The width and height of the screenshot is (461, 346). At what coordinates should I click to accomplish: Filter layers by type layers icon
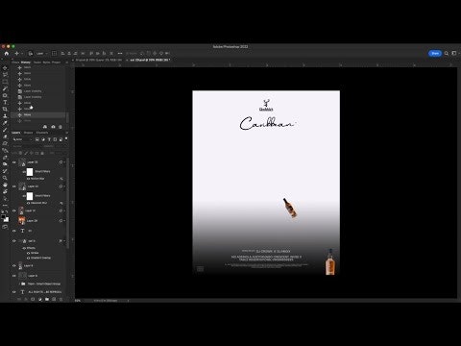pyautogui.click(x=49, y=139)
